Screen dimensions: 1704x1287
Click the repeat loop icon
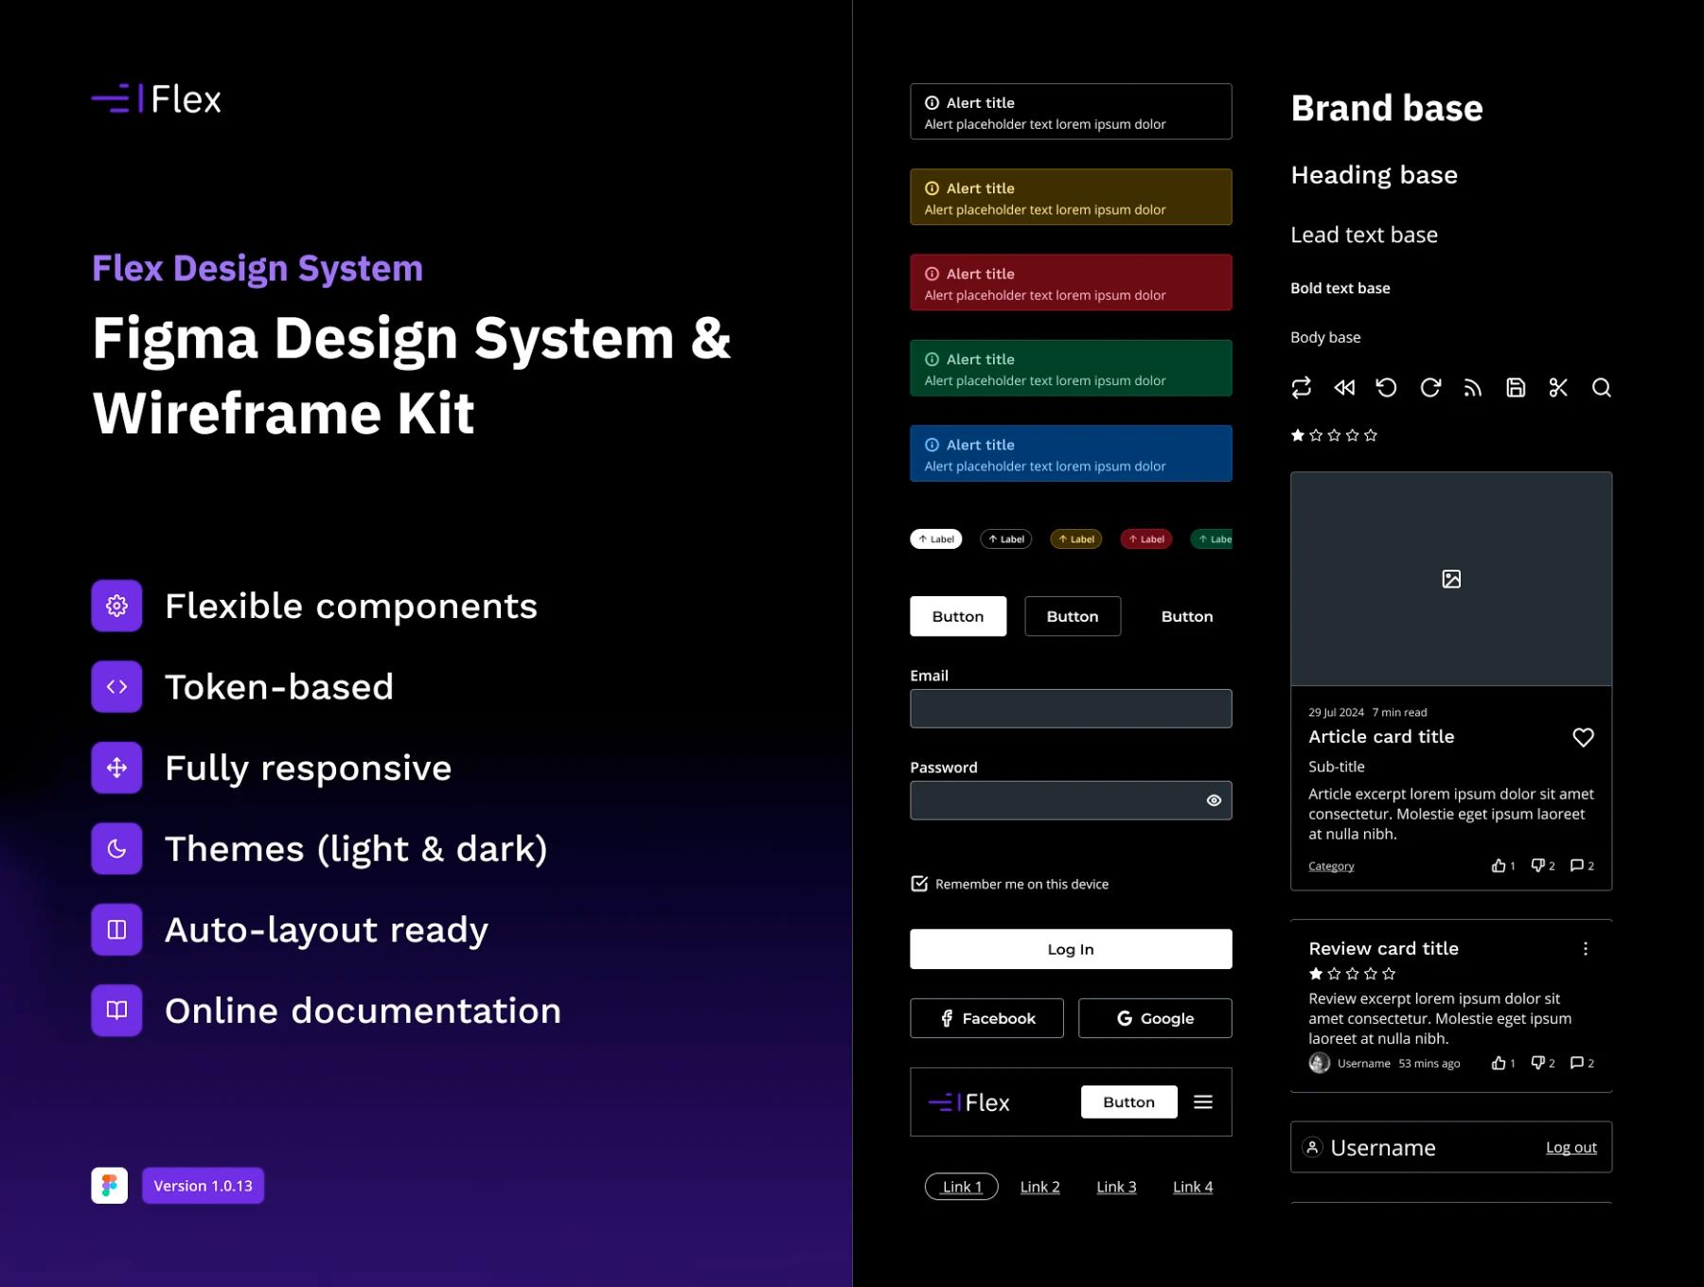pos(1301,388)
